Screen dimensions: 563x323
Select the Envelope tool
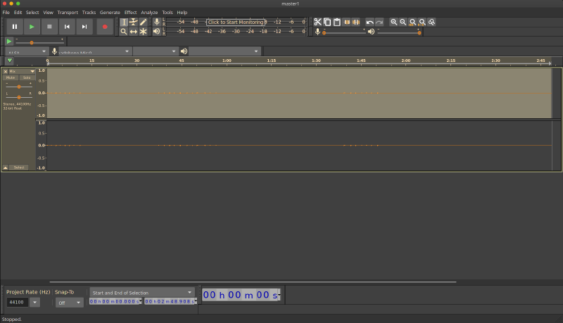[x=133, y=22]
